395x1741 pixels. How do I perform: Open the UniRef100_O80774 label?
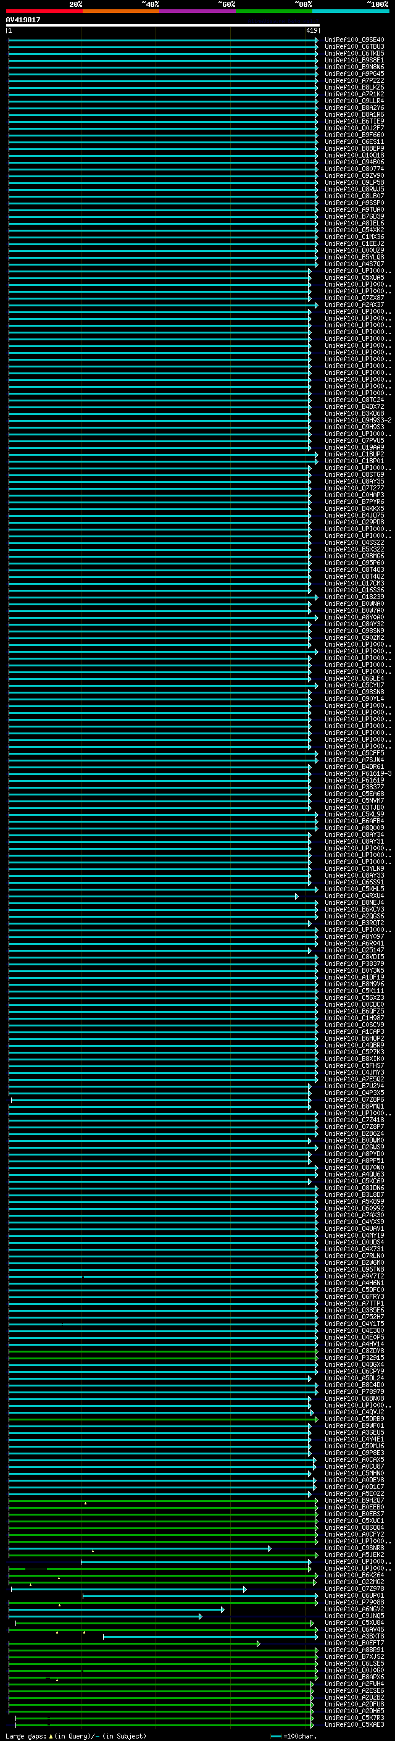(354, 169)
